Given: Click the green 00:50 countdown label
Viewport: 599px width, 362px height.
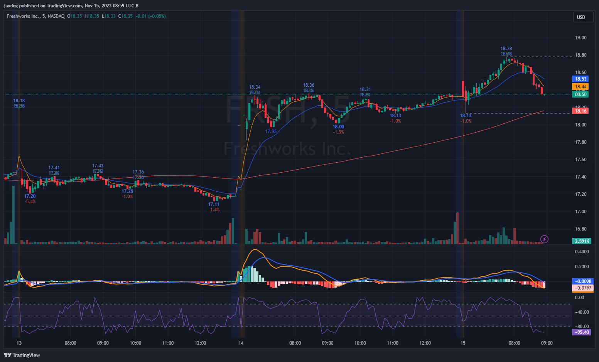Looking at the screenshot, I should pos(581,94).
